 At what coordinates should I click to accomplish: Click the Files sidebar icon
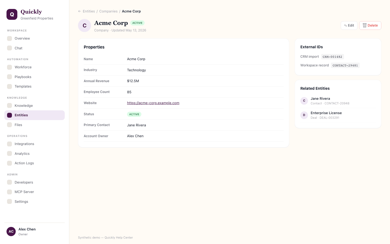[x=9, y=125]
